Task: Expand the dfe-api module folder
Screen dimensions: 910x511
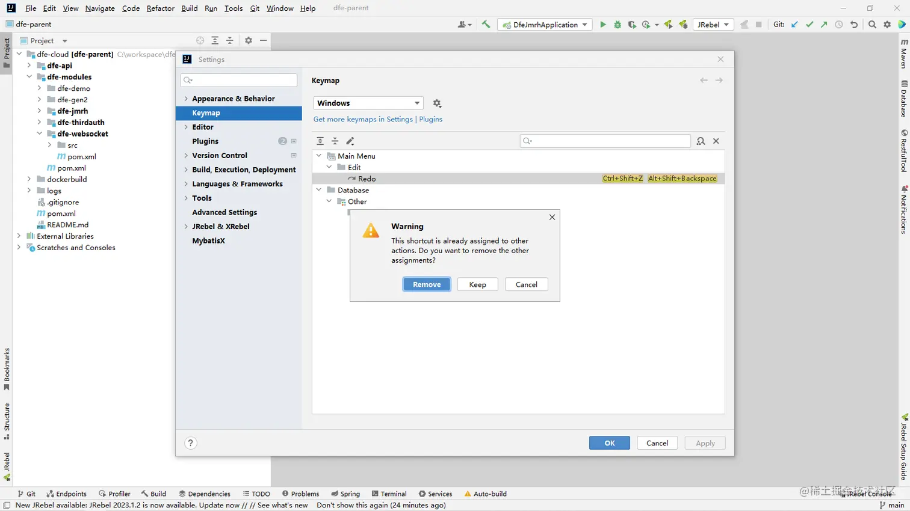Action: pos(29,66)
